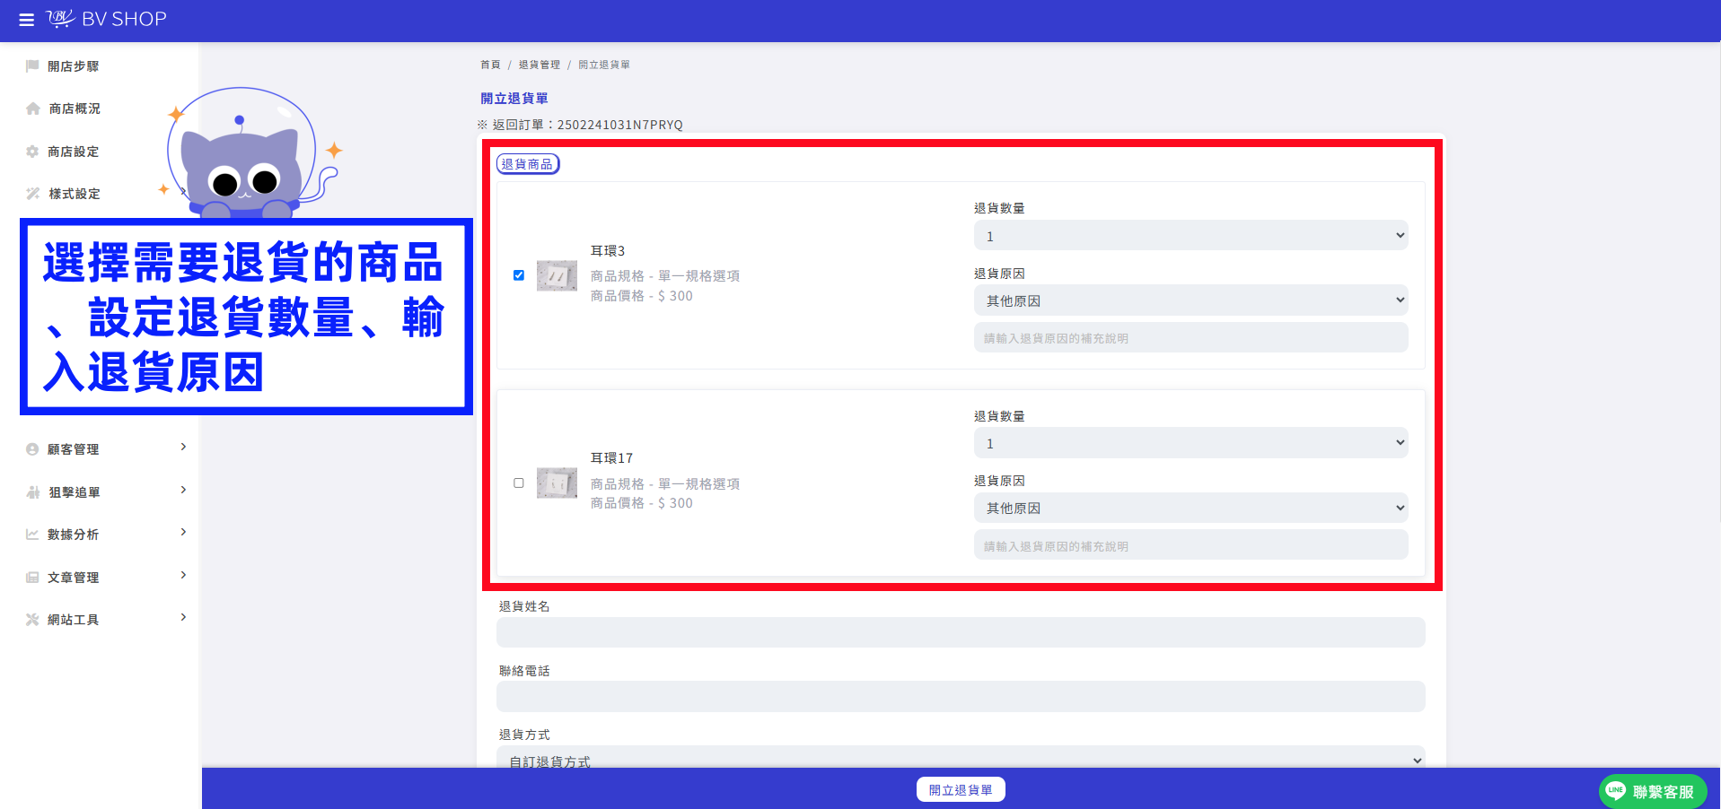Click the gear icon beside 商店設定

[32, 152]
